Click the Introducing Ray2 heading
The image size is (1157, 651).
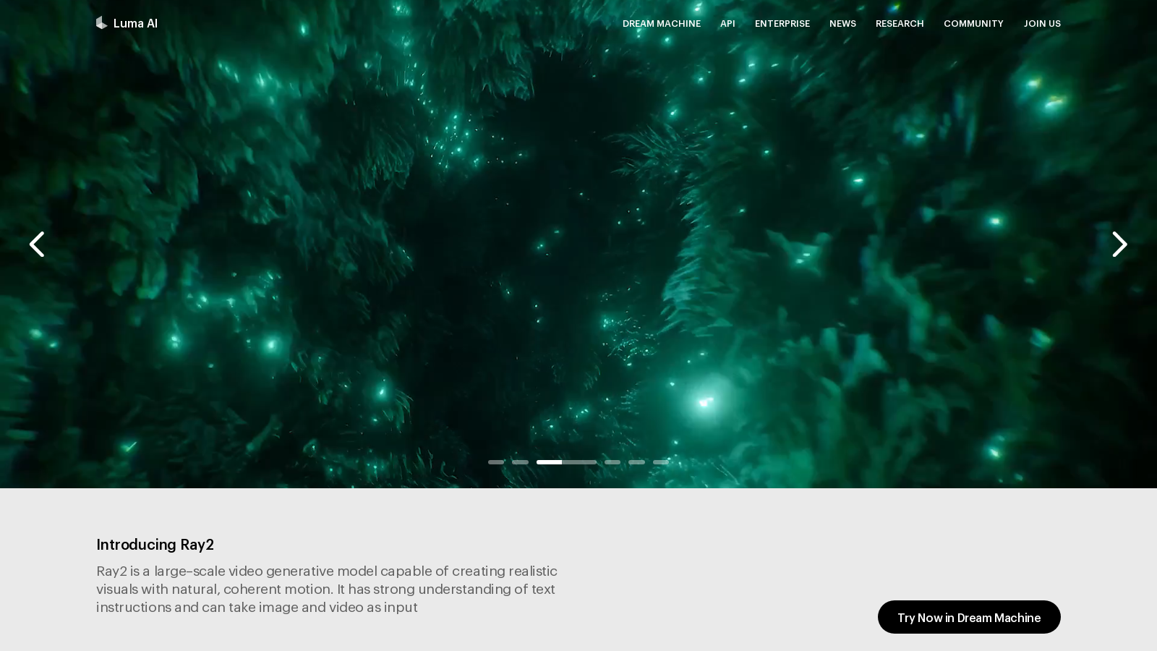pos(155,544)
